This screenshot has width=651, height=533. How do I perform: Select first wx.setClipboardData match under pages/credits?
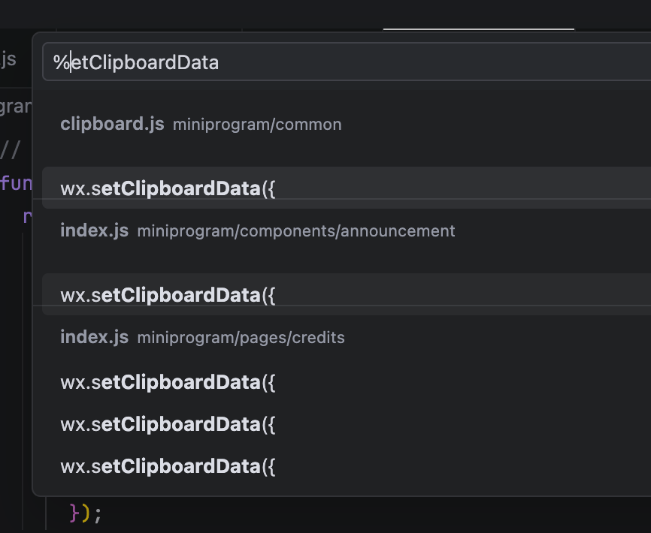[168, 382]
